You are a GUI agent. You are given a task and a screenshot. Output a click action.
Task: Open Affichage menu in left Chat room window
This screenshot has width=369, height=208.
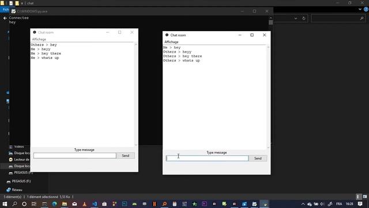(x=39, y=39)
